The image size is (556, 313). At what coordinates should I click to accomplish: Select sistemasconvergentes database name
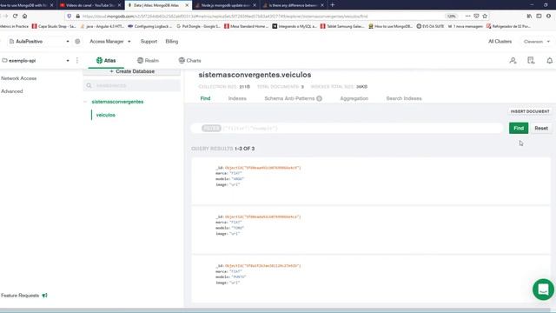tap(117, 102)
